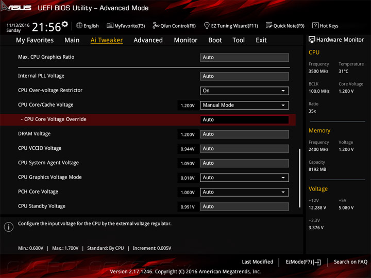
Task: Click the Quick Note notepad icon
Action: click(269, 25)
